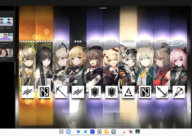
Task: Open the '声色迫人' video title link
Action: [4, 59]
